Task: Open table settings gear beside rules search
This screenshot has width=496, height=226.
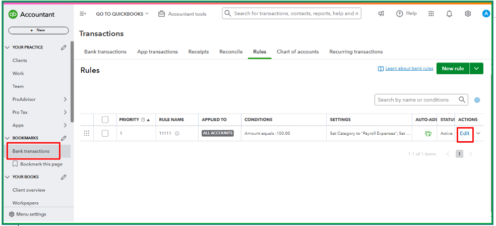Action: [477, 100]
